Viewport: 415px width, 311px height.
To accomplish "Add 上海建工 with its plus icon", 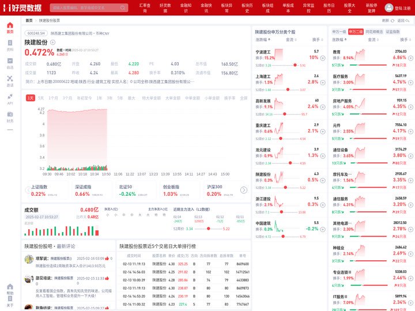I will (x=323, y=82).
